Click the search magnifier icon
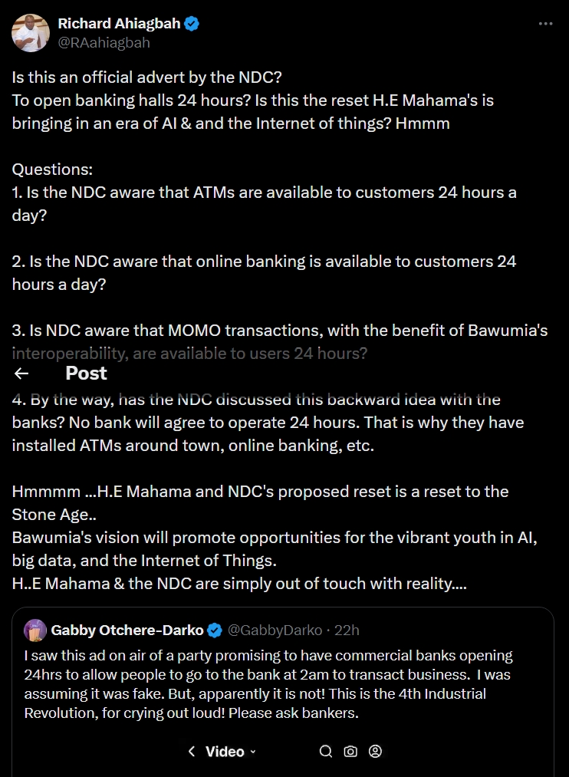The height and width of the screenshot is (777, 569). (x=326, y=751)
